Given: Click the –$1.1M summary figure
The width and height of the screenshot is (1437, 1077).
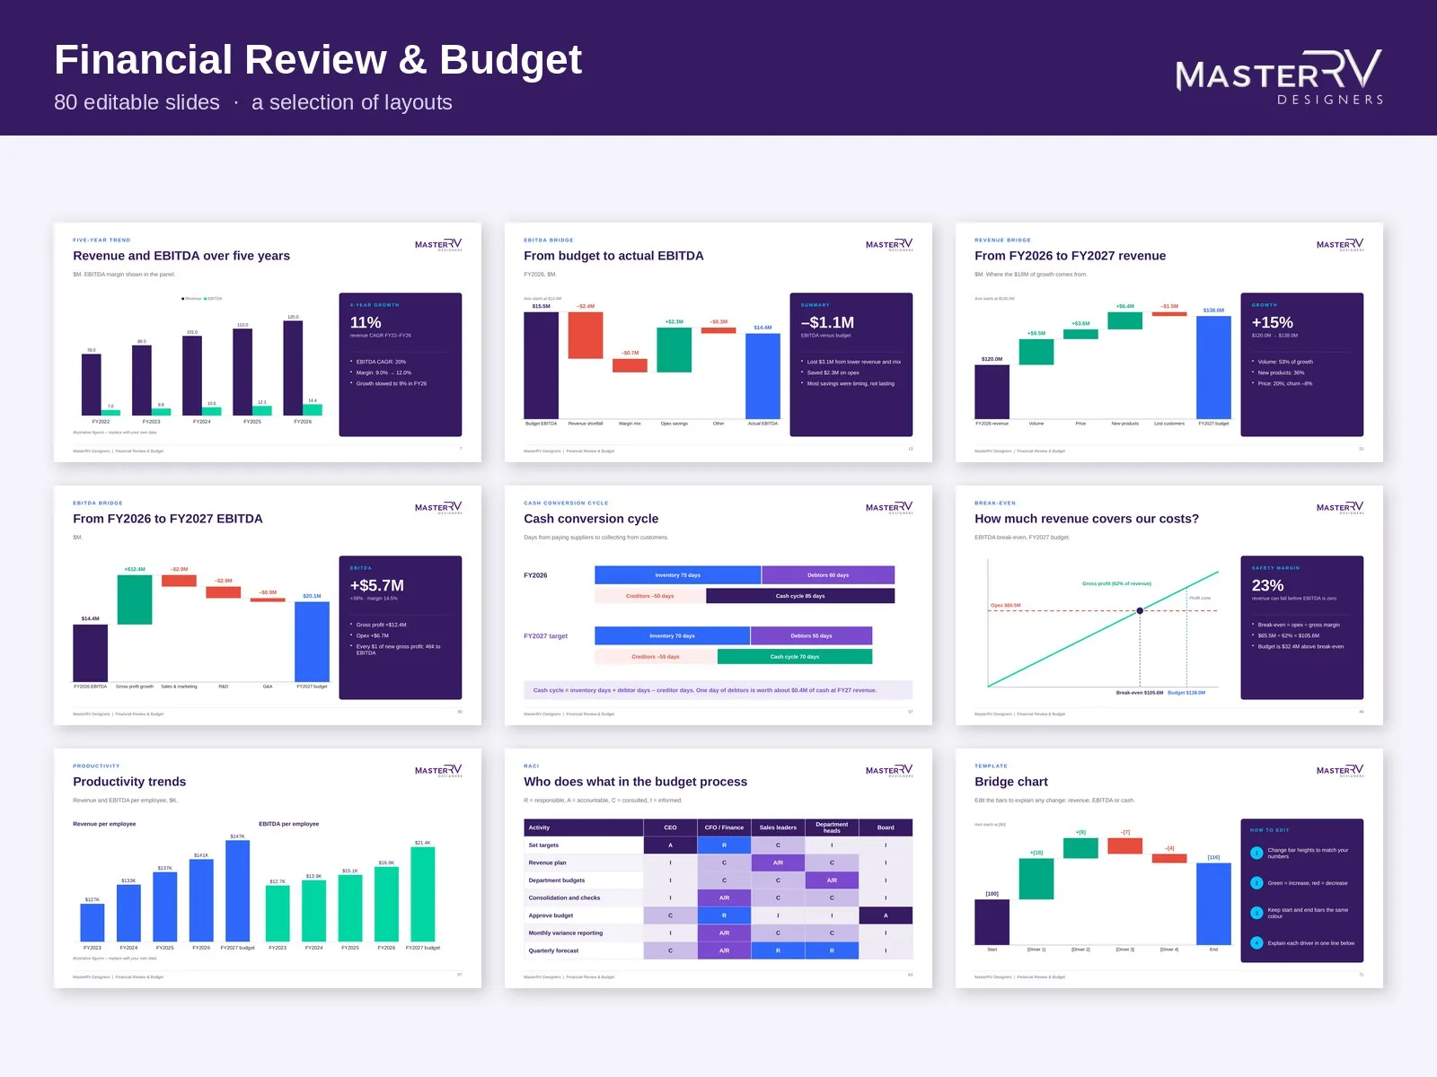Looking at the screenshot, I should pyautogui.click(x=827, y=322).
